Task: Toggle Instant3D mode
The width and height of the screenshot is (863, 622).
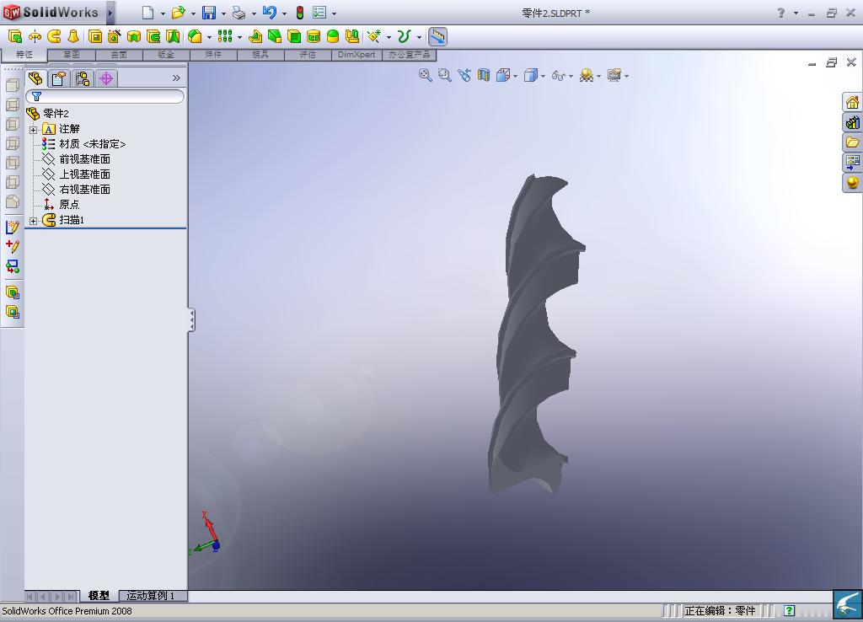Action: (437, 37)
